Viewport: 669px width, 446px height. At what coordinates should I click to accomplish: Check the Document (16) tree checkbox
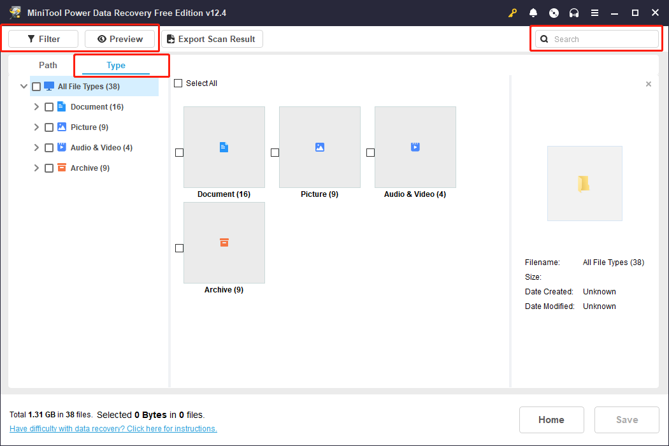[49, 107]
